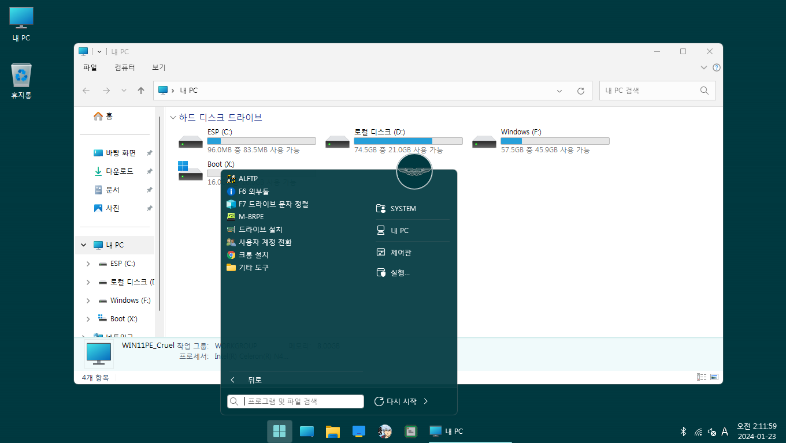Start 크롬 설치 Chrome installer entry
Image resolution: width=786 pixels, height=443 pixels.
click(x=248, y=255)
